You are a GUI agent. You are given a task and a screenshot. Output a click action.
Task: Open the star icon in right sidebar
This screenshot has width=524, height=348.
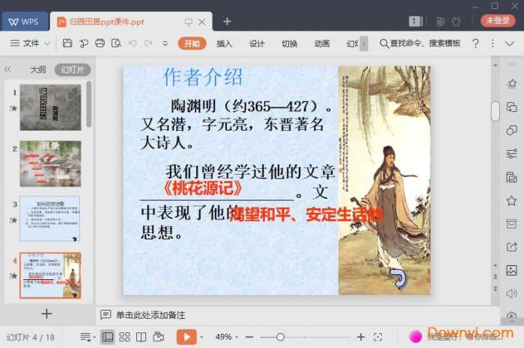511,201
